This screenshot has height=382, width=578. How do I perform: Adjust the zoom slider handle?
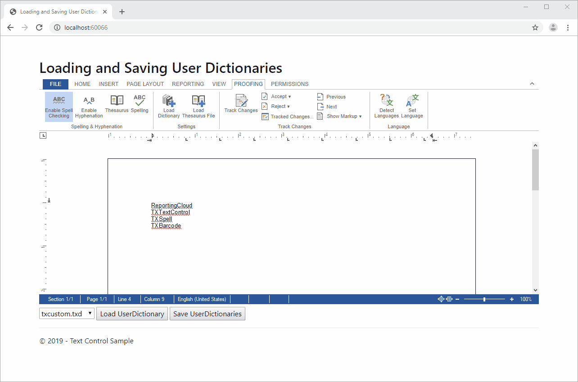(484, 299)
